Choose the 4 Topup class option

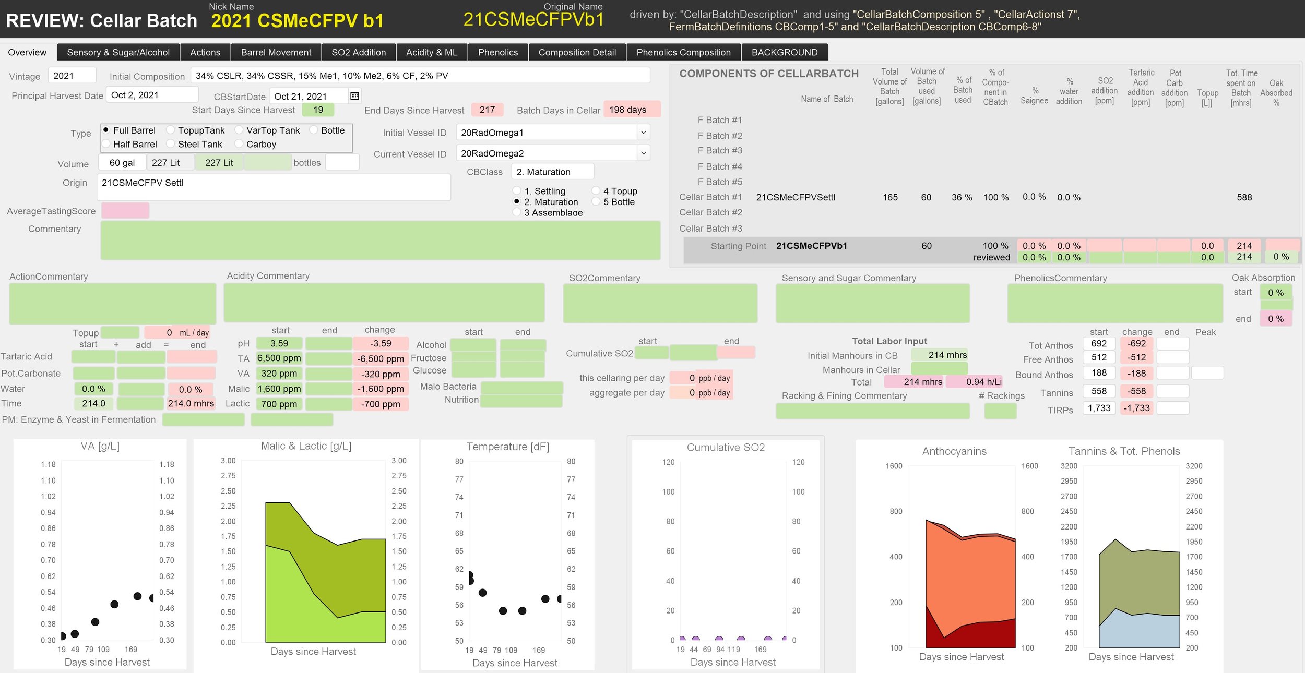pyautogui.click(x=596, y=190)
